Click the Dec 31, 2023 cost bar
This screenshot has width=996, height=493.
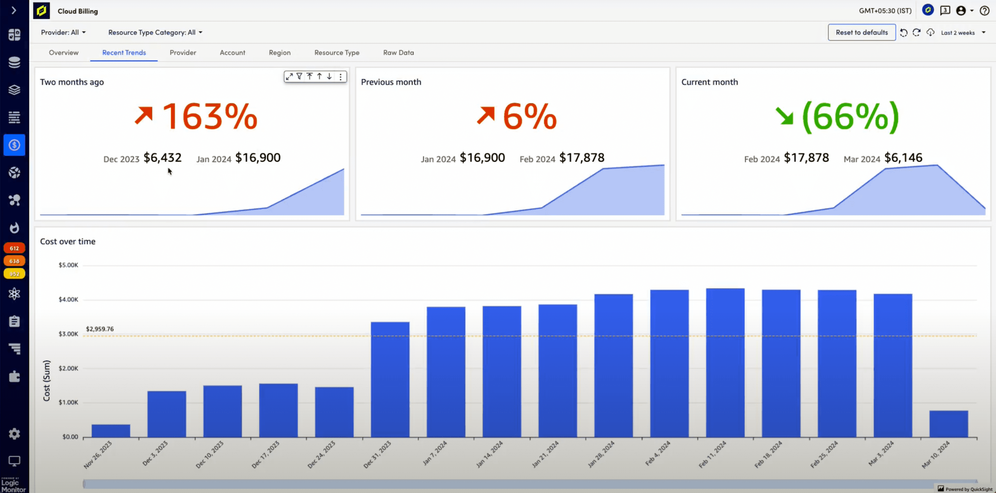pyautogui.click(x=390, y=379)
